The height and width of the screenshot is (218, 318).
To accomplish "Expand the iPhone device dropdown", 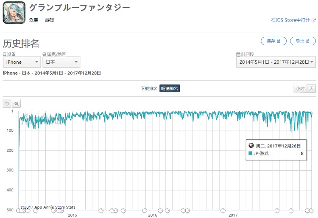I will pyautogui.click(x=22, y=62).
